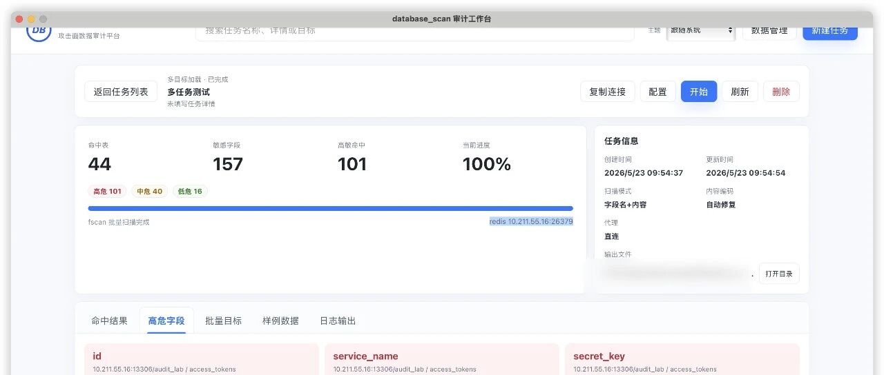This screenshot has width=884, height=375.
Task: Open the id field card
Action: (202, 359)
